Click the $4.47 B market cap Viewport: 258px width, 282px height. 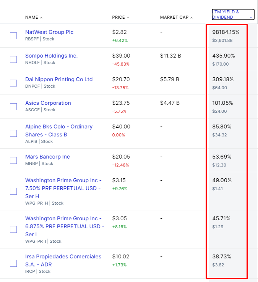click(x=170, y=103)
